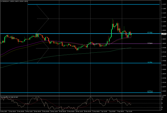Click the Stoch indicator label in subwindow
This screenshot has width=167, height=113.
coord(9,97)
